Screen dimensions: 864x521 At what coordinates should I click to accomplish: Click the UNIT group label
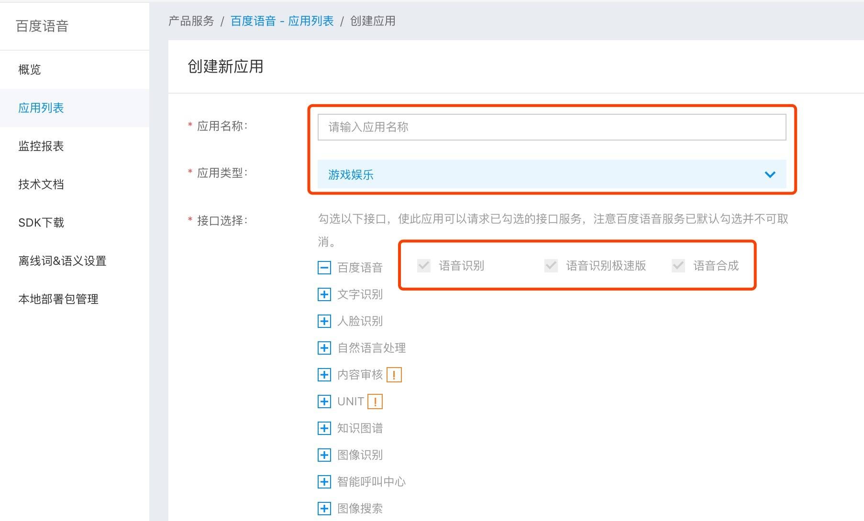tap(351, 401)
